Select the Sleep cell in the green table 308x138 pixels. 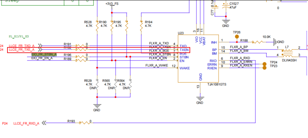click(x=33, y=2)
